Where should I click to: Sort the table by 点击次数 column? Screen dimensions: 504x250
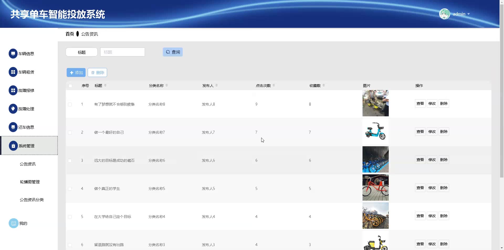point(274,85)
